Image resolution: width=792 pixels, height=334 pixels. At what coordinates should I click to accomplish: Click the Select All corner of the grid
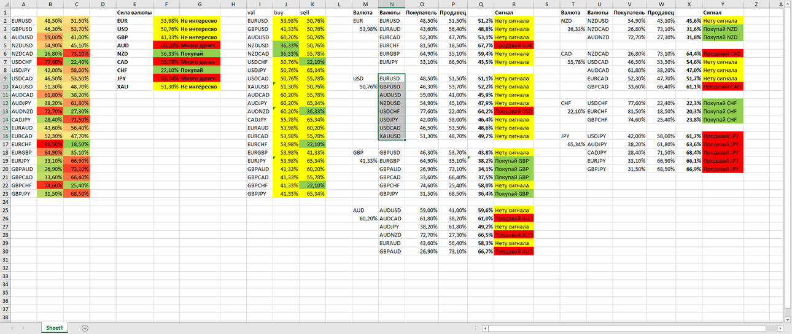pyautogui.click(x=5, y=4)
